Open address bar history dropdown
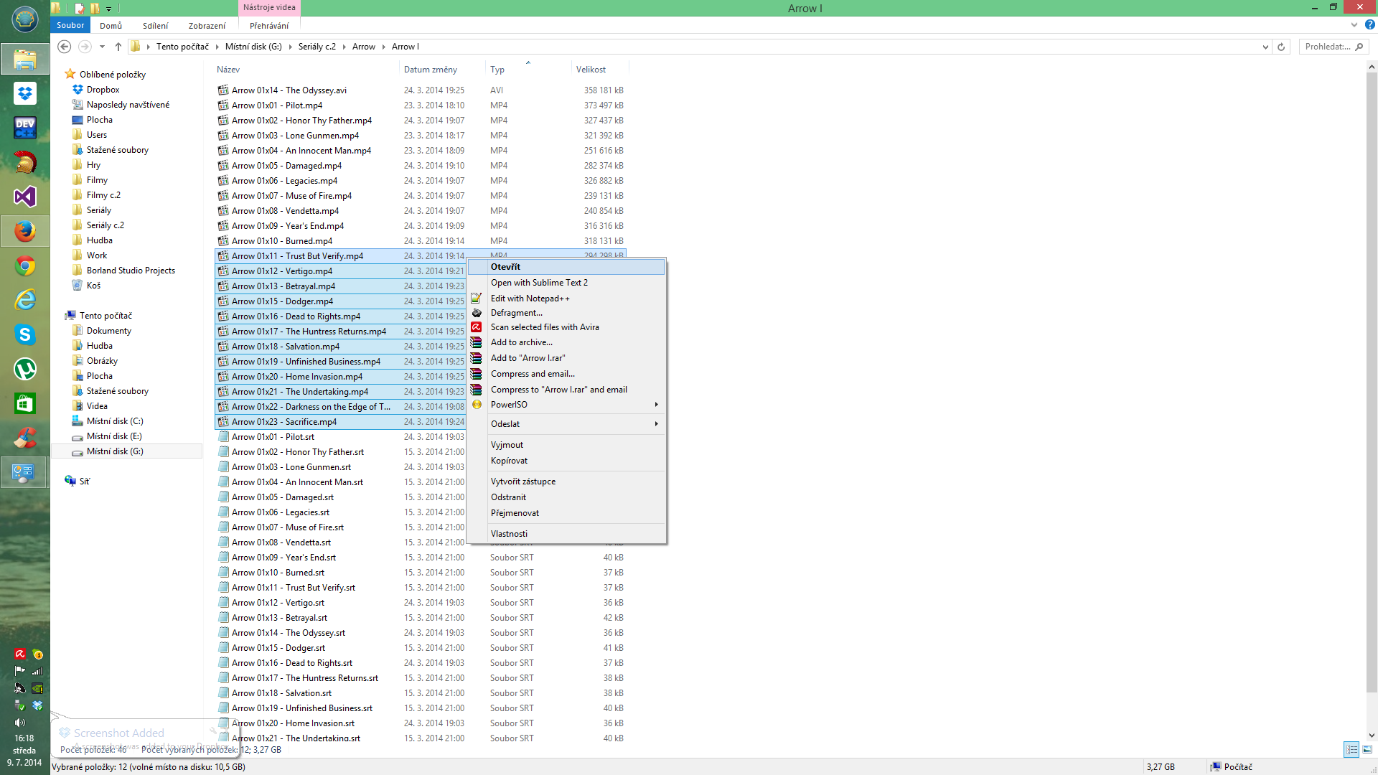Viewport: 1378px width, 775px height. tap(1265, 47)
